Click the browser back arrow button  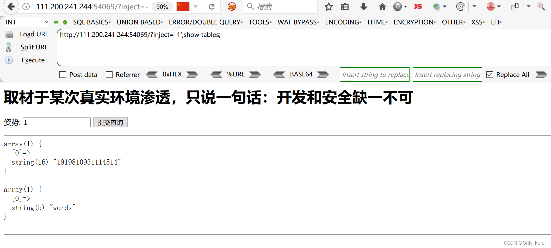[x=11, y=6]
